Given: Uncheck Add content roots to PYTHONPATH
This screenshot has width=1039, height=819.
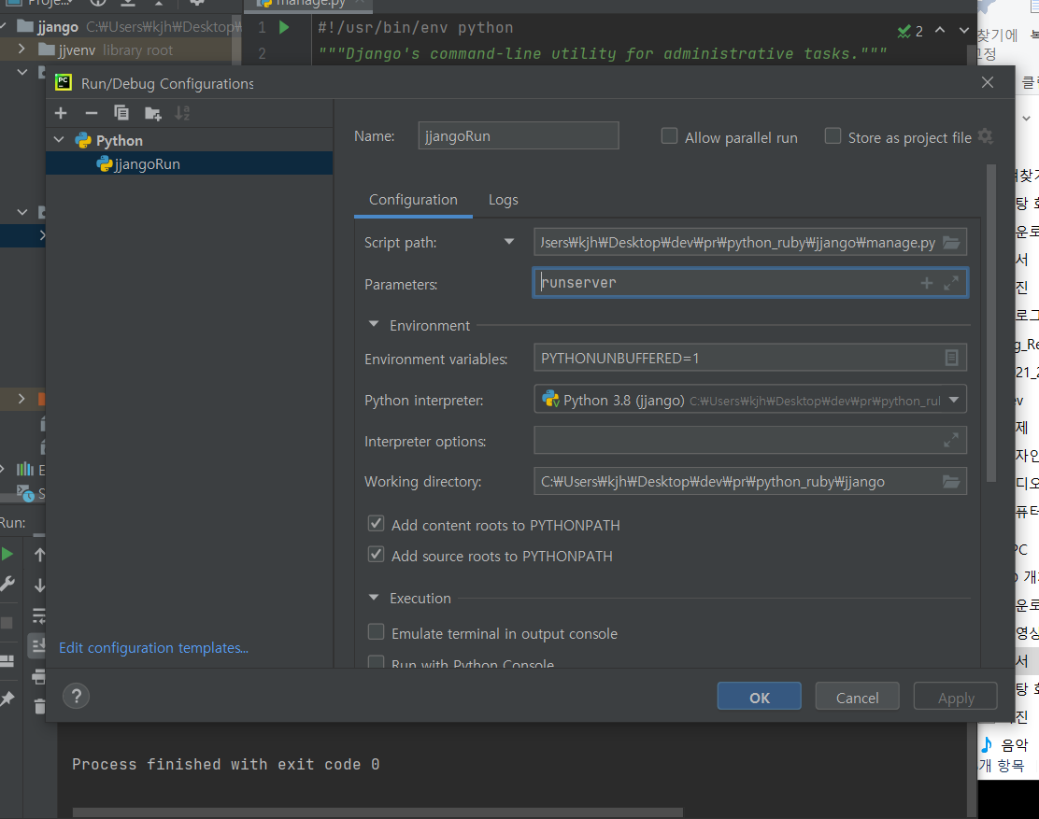Looking at the screenshot, I should [x=376, y=524].
